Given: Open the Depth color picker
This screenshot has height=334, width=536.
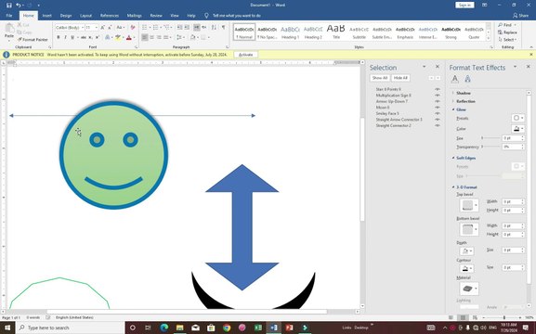Looking at the screenshot, I should (x=466, y=251).
